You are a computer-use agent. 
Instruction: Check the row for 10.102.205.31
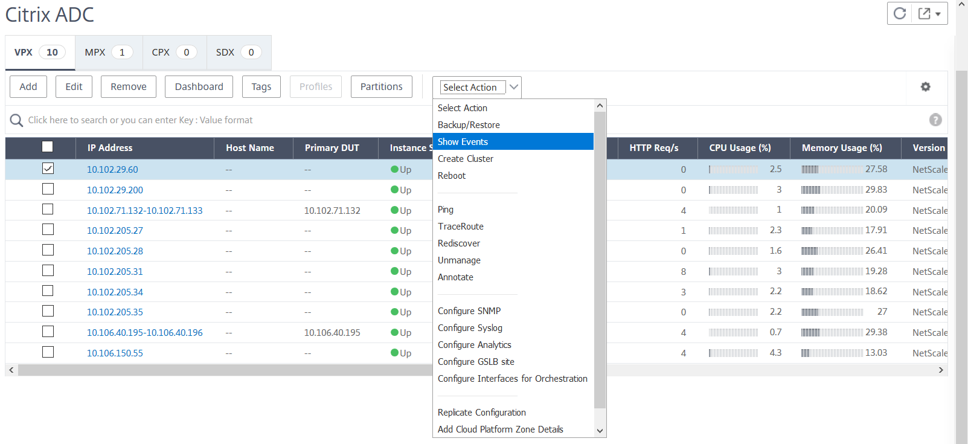click(48, 271)
